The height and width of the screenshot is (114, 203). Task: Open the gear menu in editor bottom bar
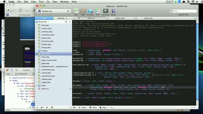tap(75, 107)
